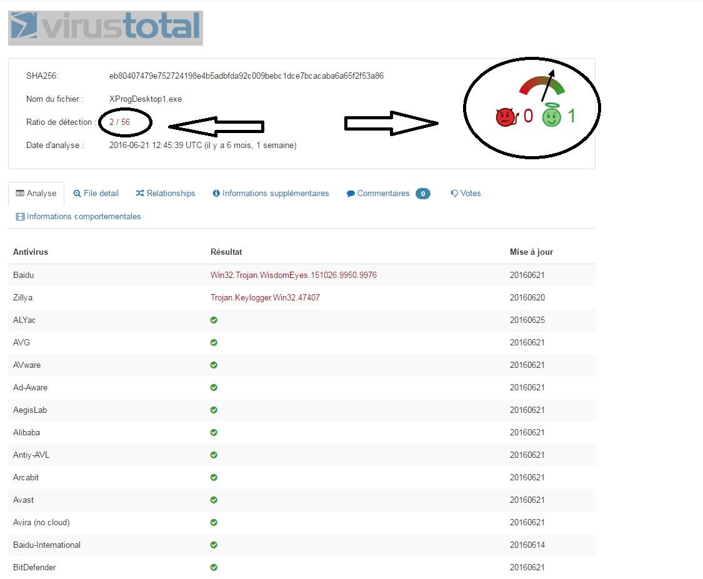Click the green check for Alibaba
The height and width of the screenshot is (579, 703).
point(214,432)
